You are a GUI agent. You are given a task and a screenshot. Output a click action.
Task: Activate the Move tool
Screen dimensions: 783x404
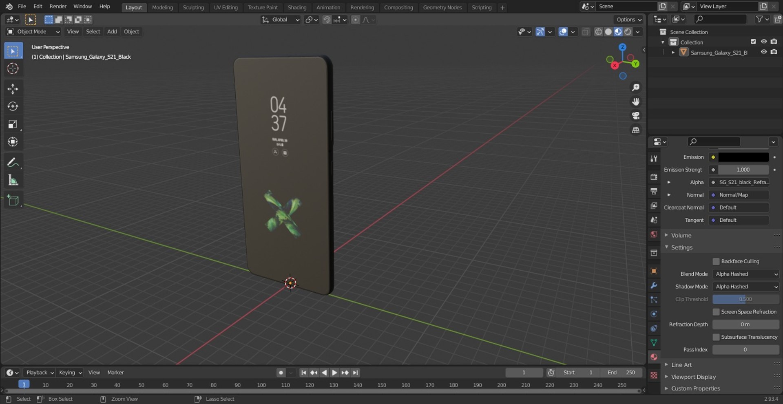click(x=13, y=89)
